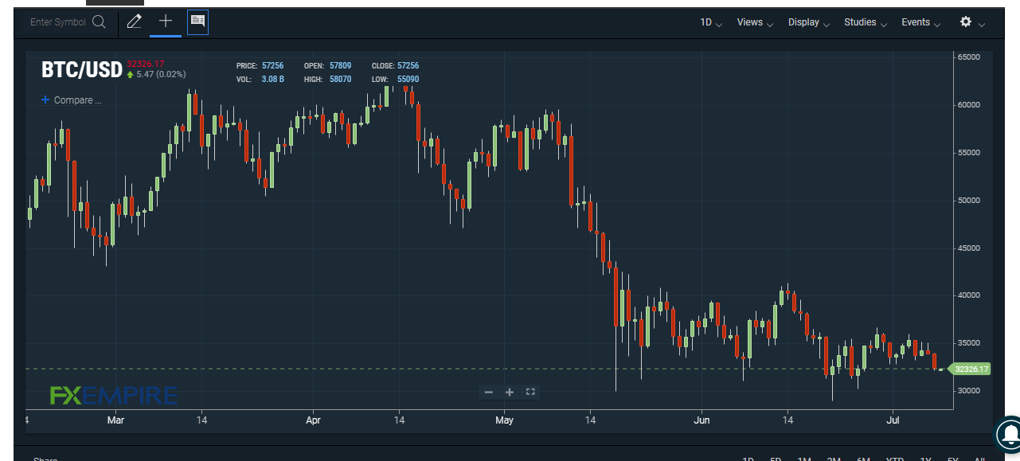Zoom in the chart with plus icon

(x=510, y=392)
